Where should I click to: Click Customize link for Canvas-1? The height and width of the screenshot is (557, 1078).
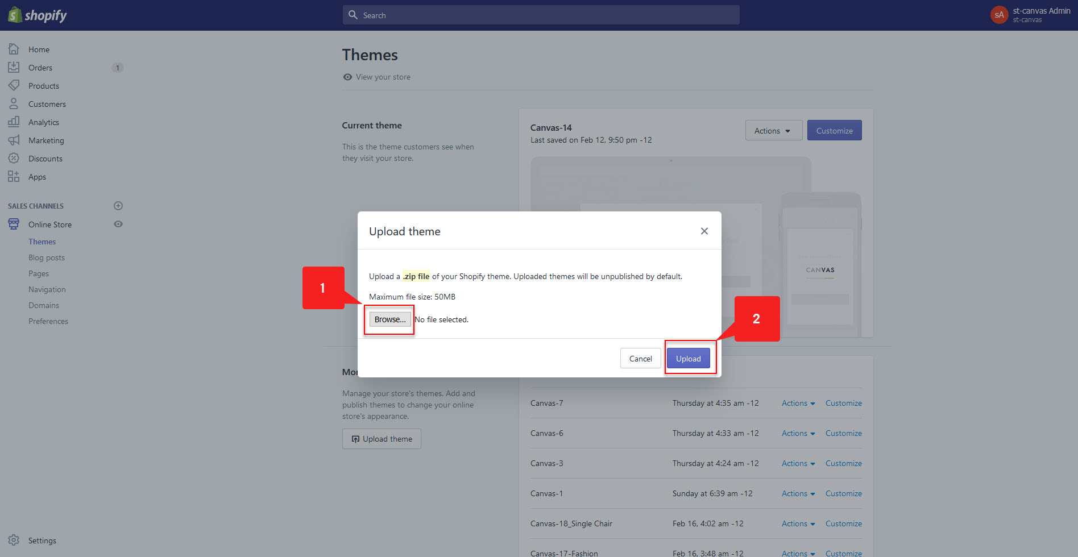point(844,493)
